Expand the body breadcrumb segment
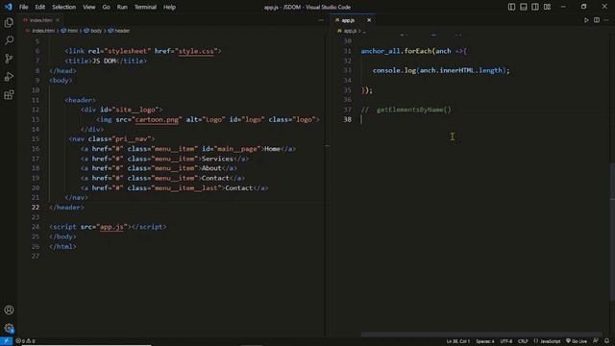This screenshot has height=346, width=615. 93,31
